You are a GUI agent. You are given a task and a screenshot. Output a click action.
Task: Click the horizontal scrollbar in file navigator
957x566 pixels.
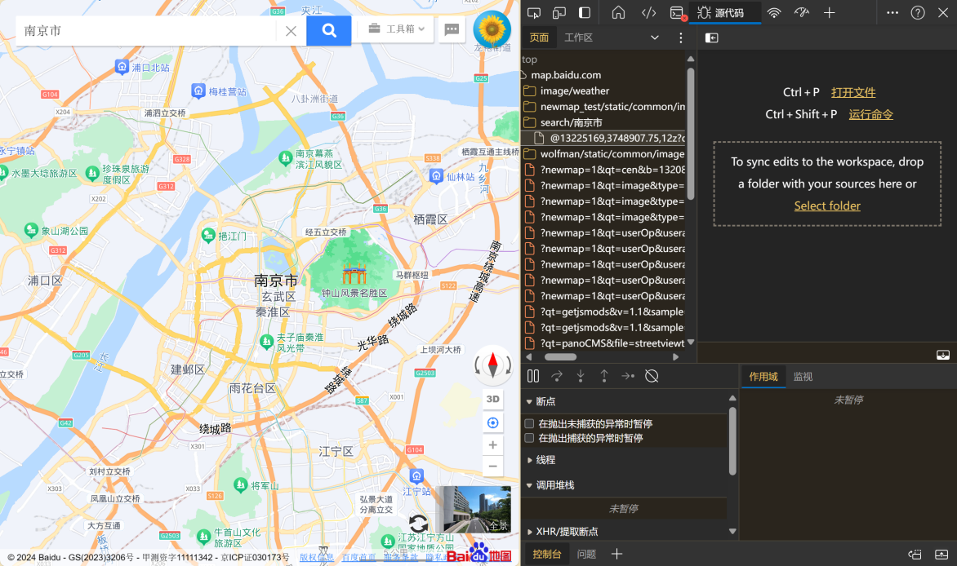click(x=560, y=357)
